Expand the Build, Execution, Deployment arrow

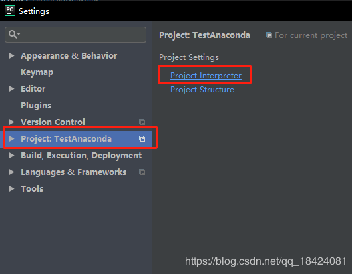coord(12,156)
